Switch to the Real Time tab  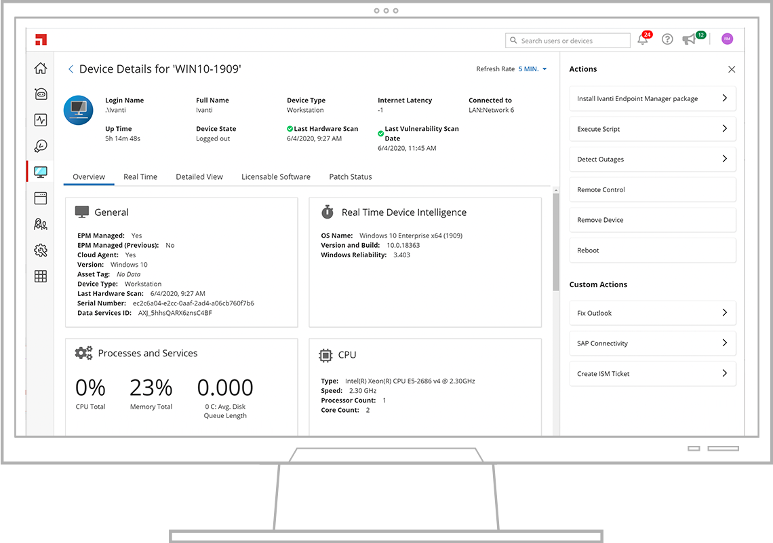point(140,177)
